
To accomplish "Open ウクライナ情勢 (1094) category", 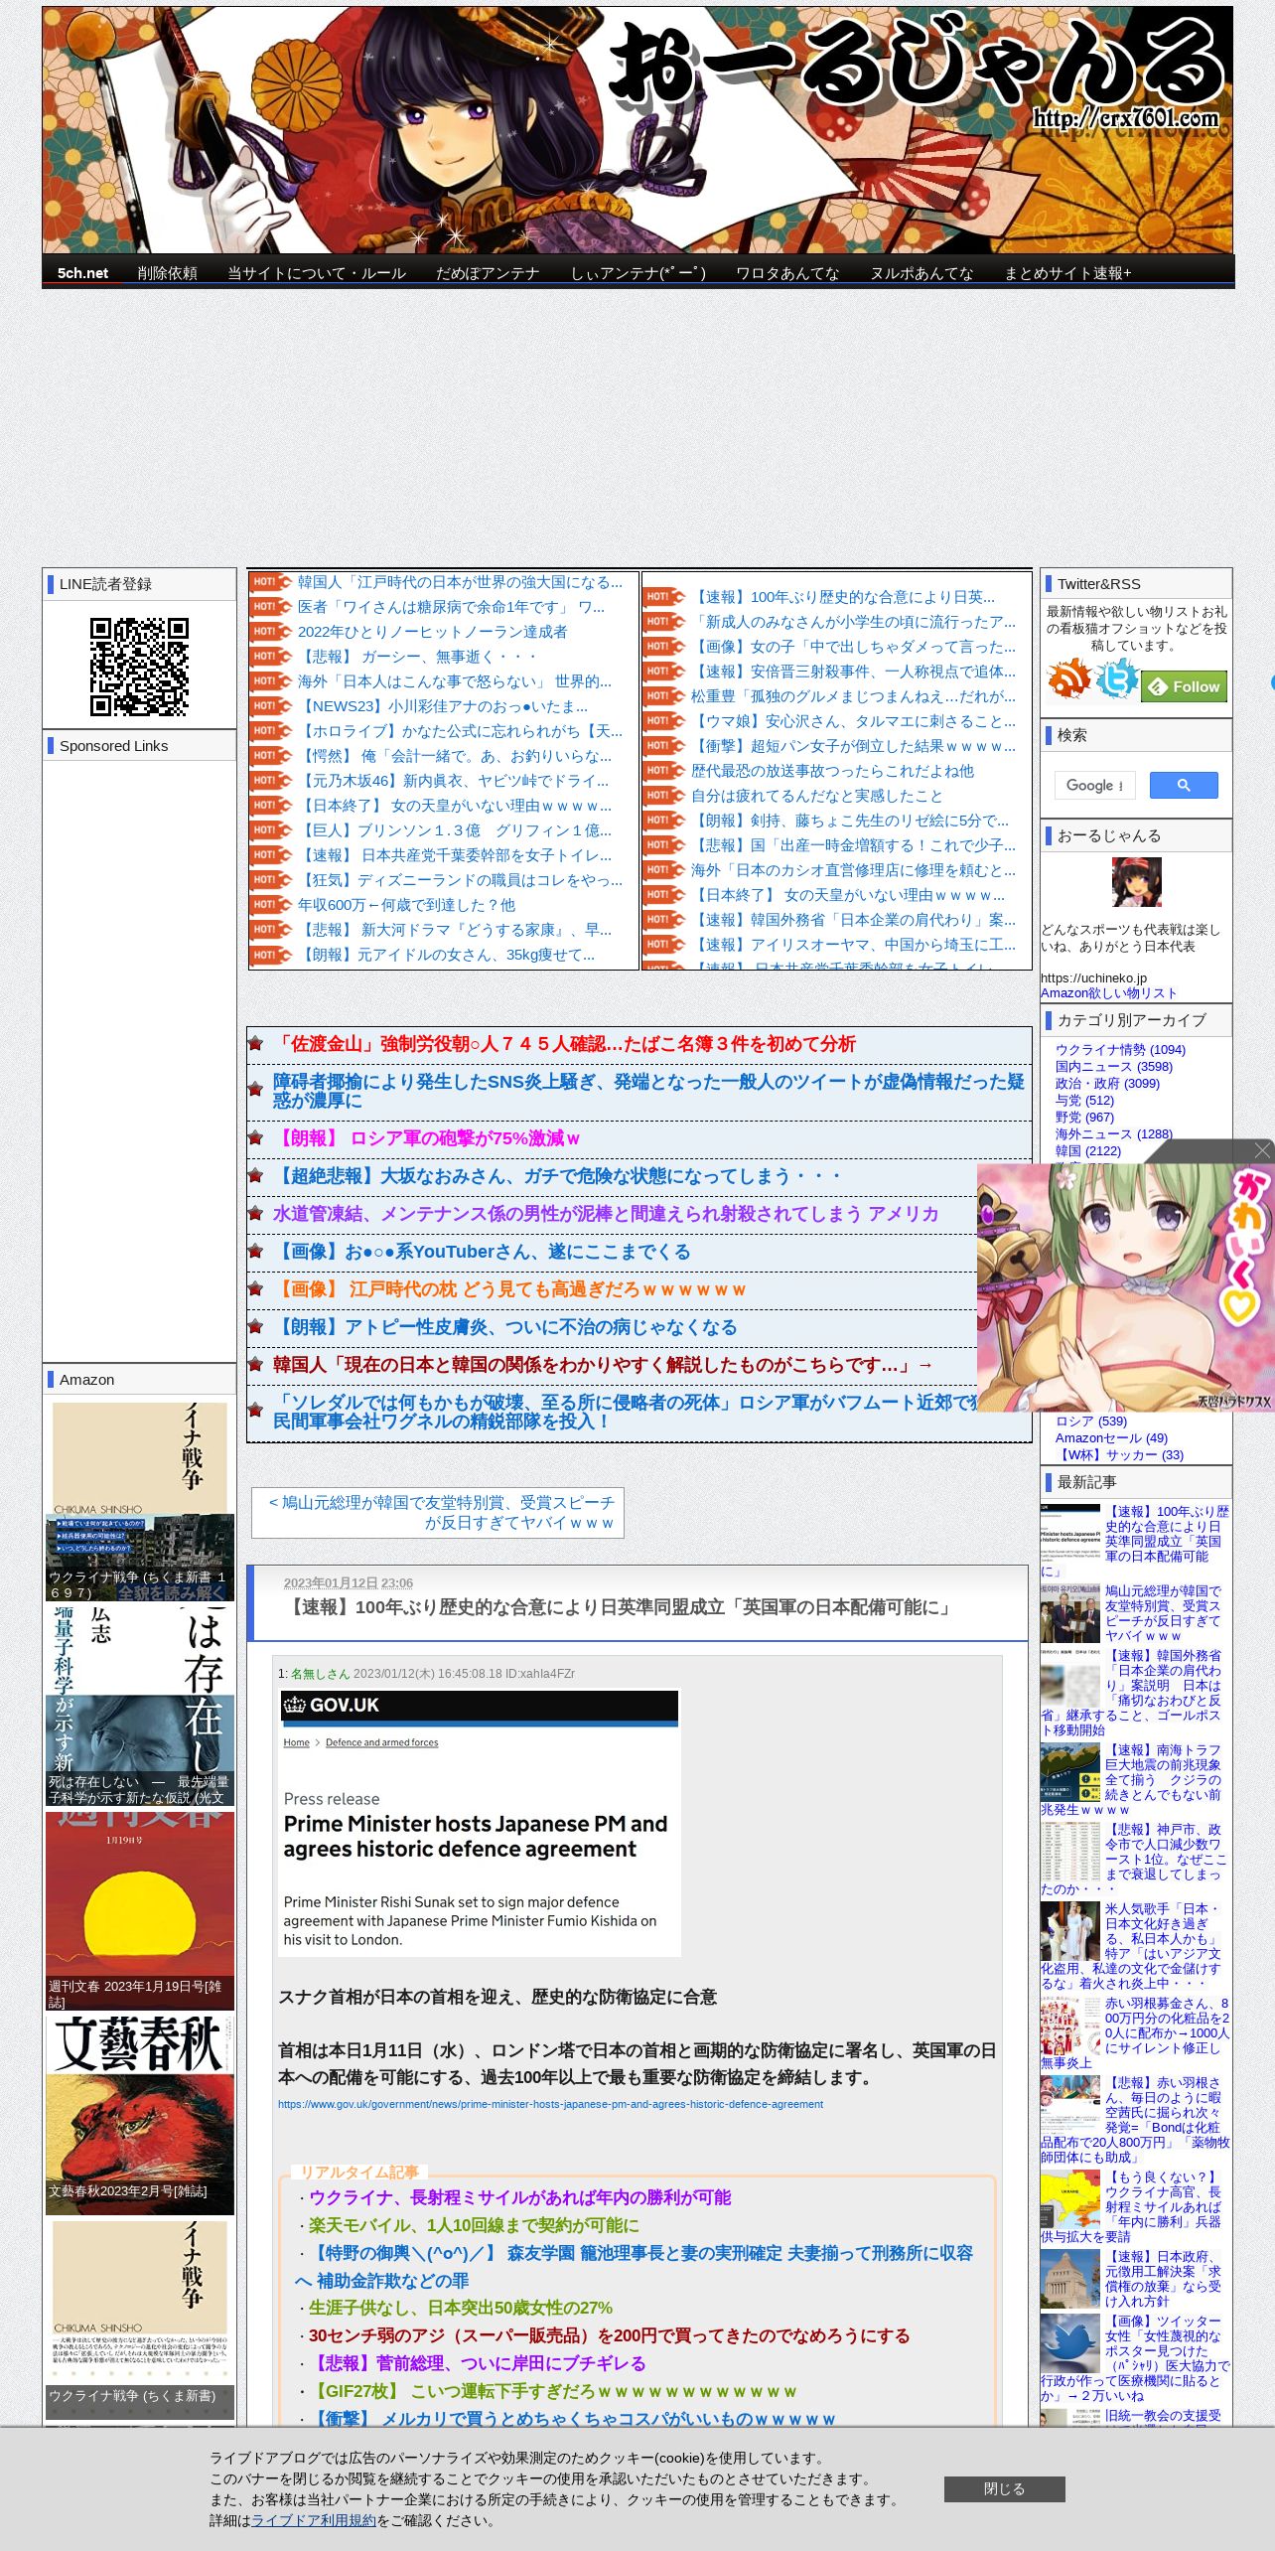I will 1120,1049.
